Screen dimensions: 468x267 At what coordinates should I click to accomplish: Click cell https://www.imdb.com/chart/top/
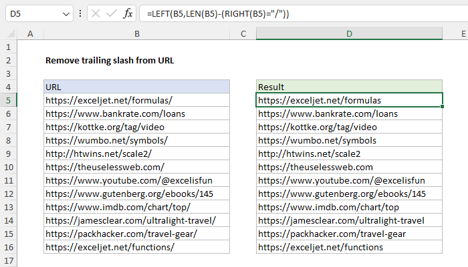(x=136, y=207)
